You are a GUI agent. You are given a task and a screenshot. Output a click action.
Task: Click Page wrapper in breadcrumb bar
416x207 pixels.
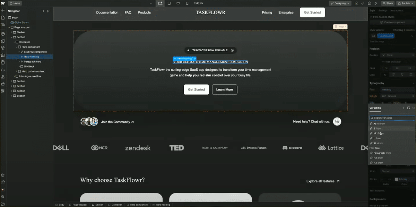tap(78, 205)
